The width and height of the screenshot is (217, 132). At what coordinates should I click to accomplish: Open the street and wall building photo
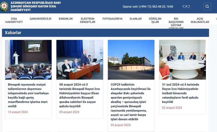point(131,60)
